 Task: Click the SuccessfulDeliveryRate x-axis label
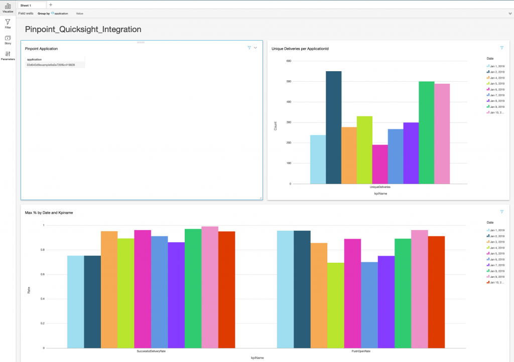[x=151, y=351]
